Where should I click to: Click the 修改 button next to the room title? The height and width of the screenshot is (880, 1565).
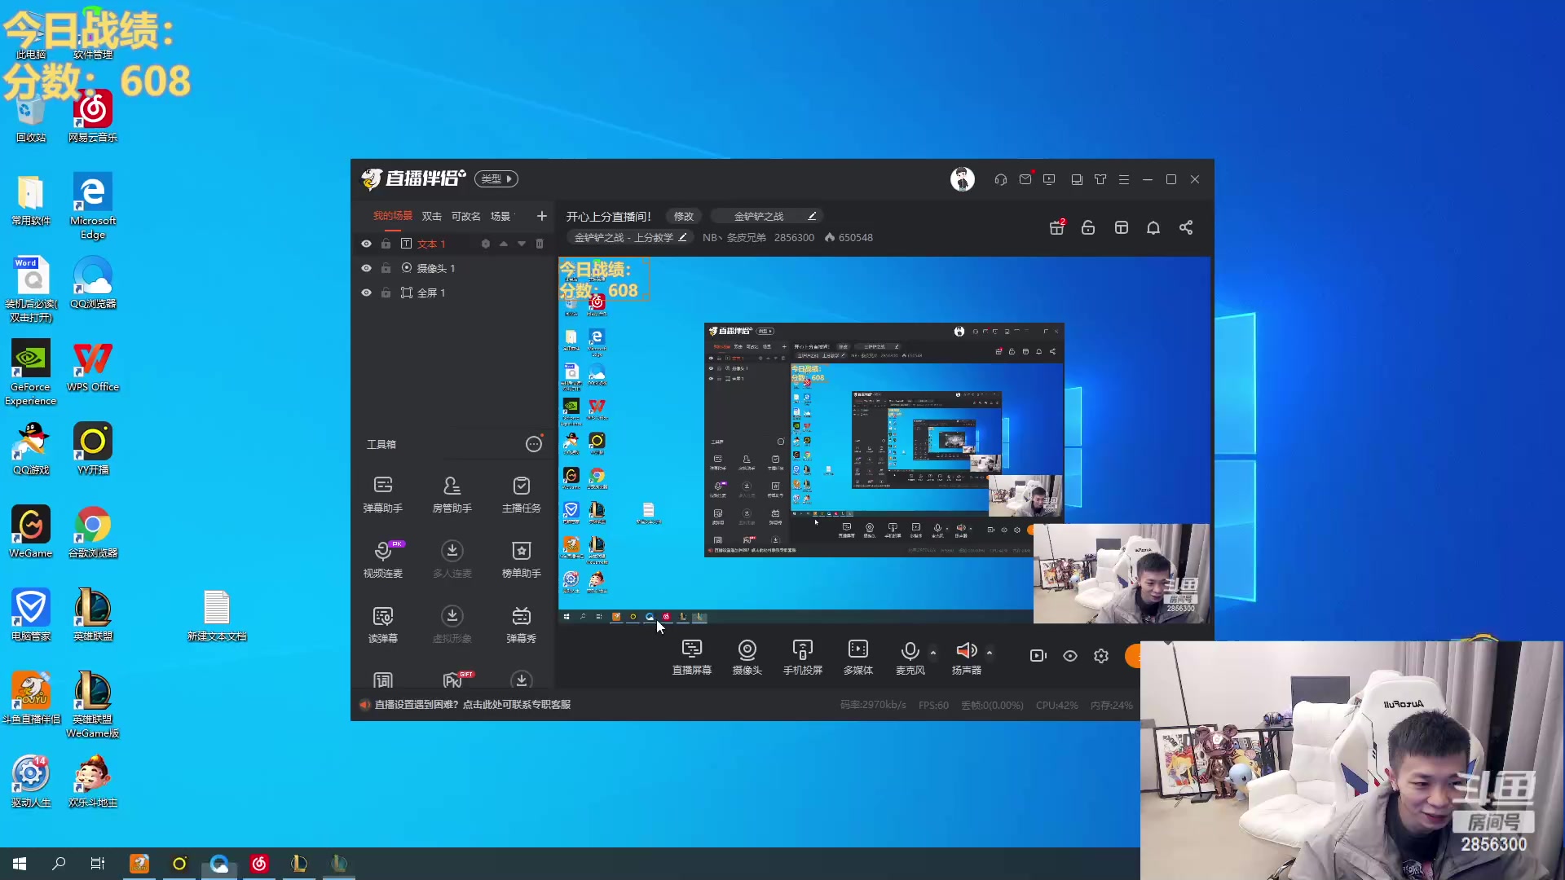pos(683,216)
